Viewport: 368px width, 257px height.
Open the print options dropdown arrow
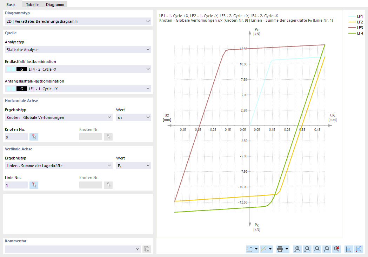click(287, 249)
